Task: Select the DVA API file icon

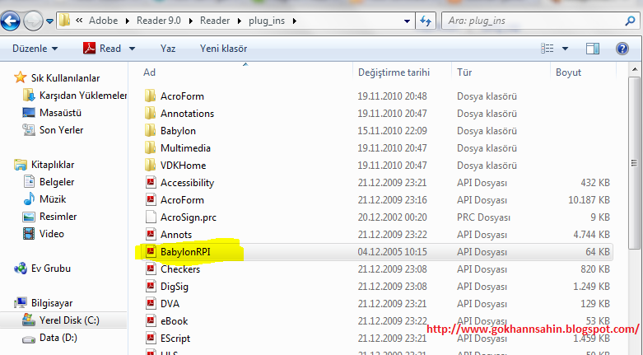Action: pos(151,303)
